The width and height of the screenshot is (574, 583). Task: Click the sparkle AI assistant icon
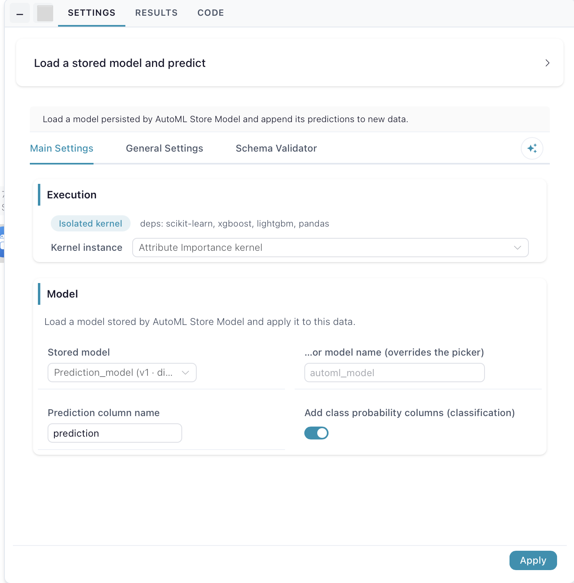pyautogui.click(x=532, y=148)
